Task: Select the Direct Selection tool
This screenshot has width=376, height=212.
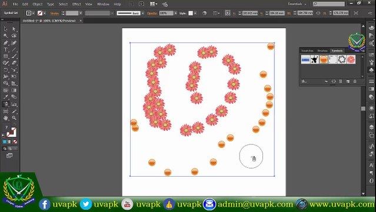Action: (x=14, y=29)
